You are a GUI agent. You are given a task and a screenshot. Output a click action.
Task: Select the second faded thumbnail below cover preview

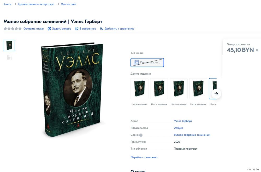pyautogui.click(x=9, y=57)
